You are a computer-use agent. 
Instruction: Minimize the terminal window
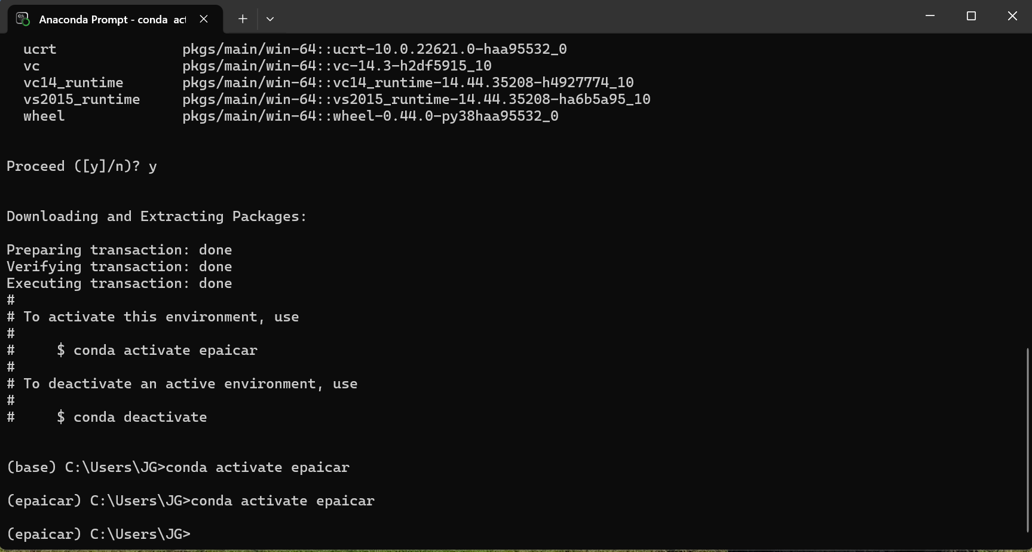pyautogui.click(x=930, y=16)
